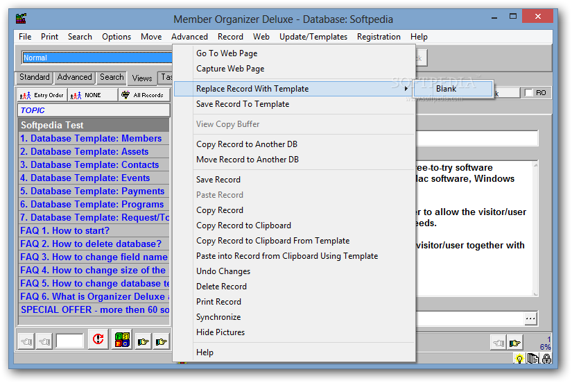Switch to the Search tab

pyautogui.click(x=112, y=77)
